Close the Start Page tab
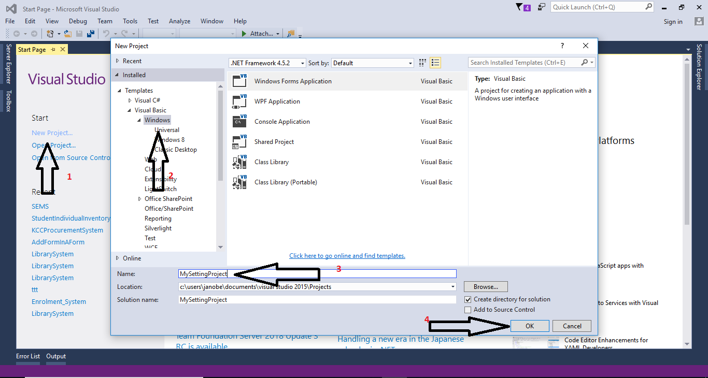 [63, 49]
